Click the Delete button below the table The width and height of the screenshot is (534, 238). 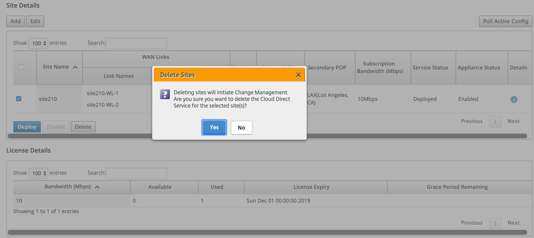pos(83,127)
